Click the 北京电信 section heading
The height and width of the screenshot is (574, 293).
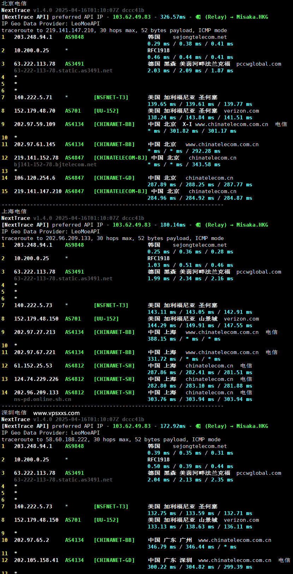point(14,4)
